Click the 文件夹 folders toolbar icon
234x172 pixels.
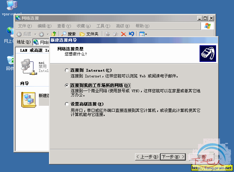tap(89, 34)
